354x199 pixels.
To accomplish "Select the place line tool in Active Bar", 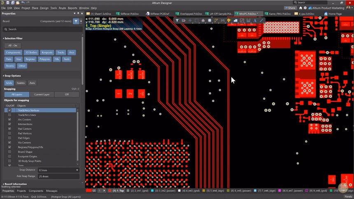I will click(261, 21).
